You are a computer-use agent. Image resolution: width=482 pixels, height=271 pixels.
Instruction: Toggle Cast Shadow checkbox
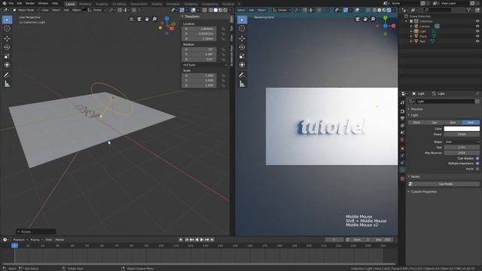(x=477, y=159)
